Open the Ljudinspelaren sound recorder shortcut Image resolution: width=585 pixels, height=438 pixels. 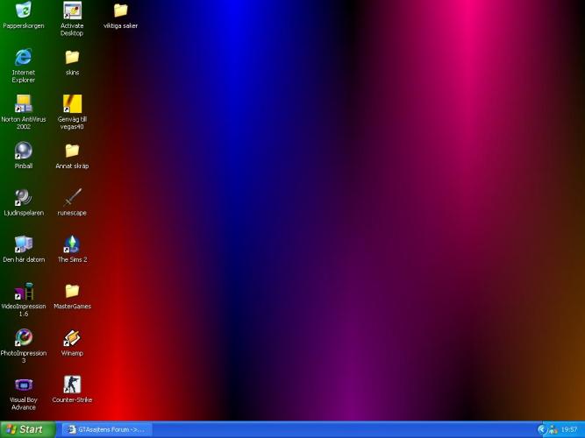click(x=24, y=197)
